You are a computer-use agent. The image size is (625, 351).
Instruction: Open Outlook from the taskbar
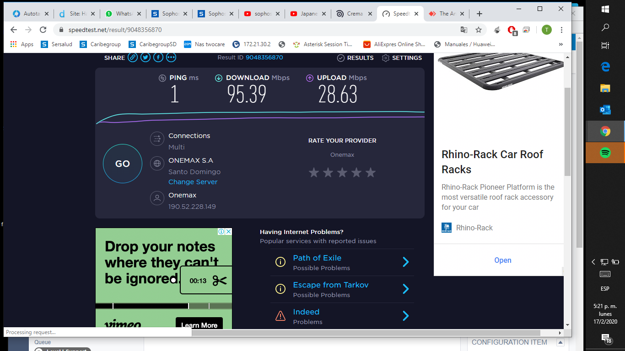click(605, 110)
